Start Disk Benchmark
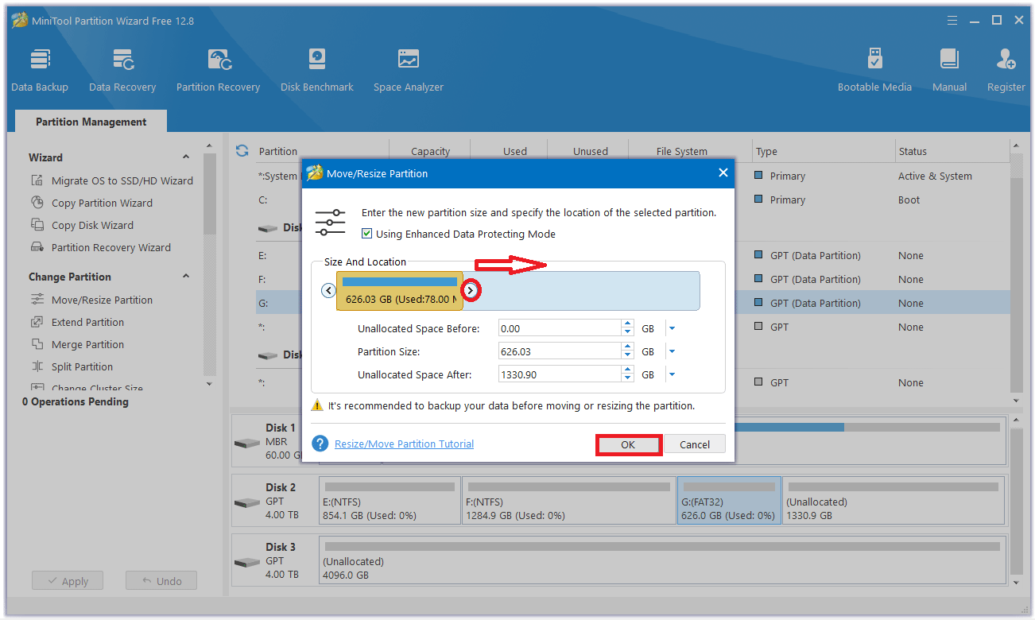This screenshot has width=1035, height=620. [x=317, y=70]
